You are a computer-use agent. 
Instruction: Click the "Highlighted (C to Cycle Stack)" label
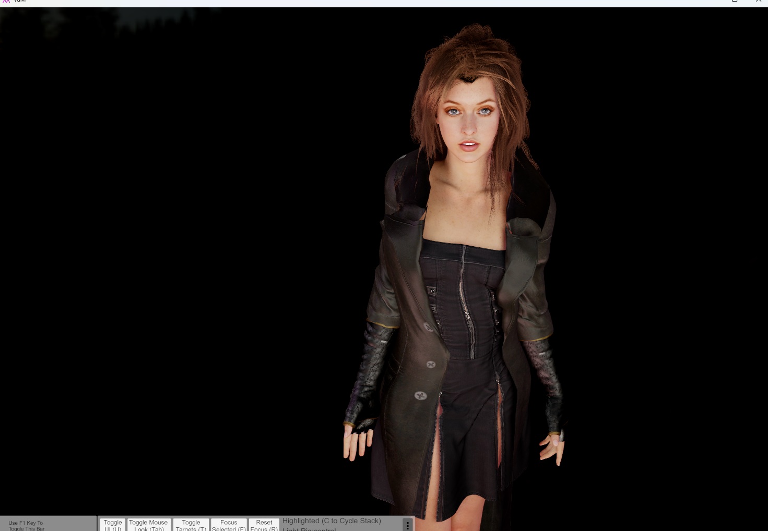pyautogui.click(x=332, y=521)
